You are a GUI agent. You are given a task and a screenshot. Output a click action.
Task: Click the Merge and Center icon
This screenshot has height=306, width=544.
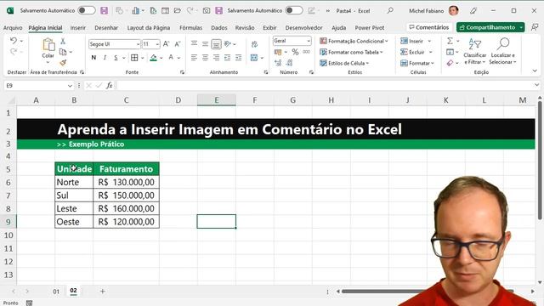(x=254, y=58)
